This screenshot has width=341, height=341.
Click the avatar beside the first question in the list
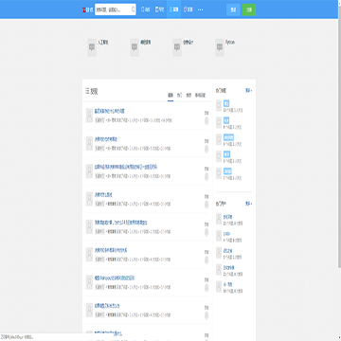(x=89, y=116)
